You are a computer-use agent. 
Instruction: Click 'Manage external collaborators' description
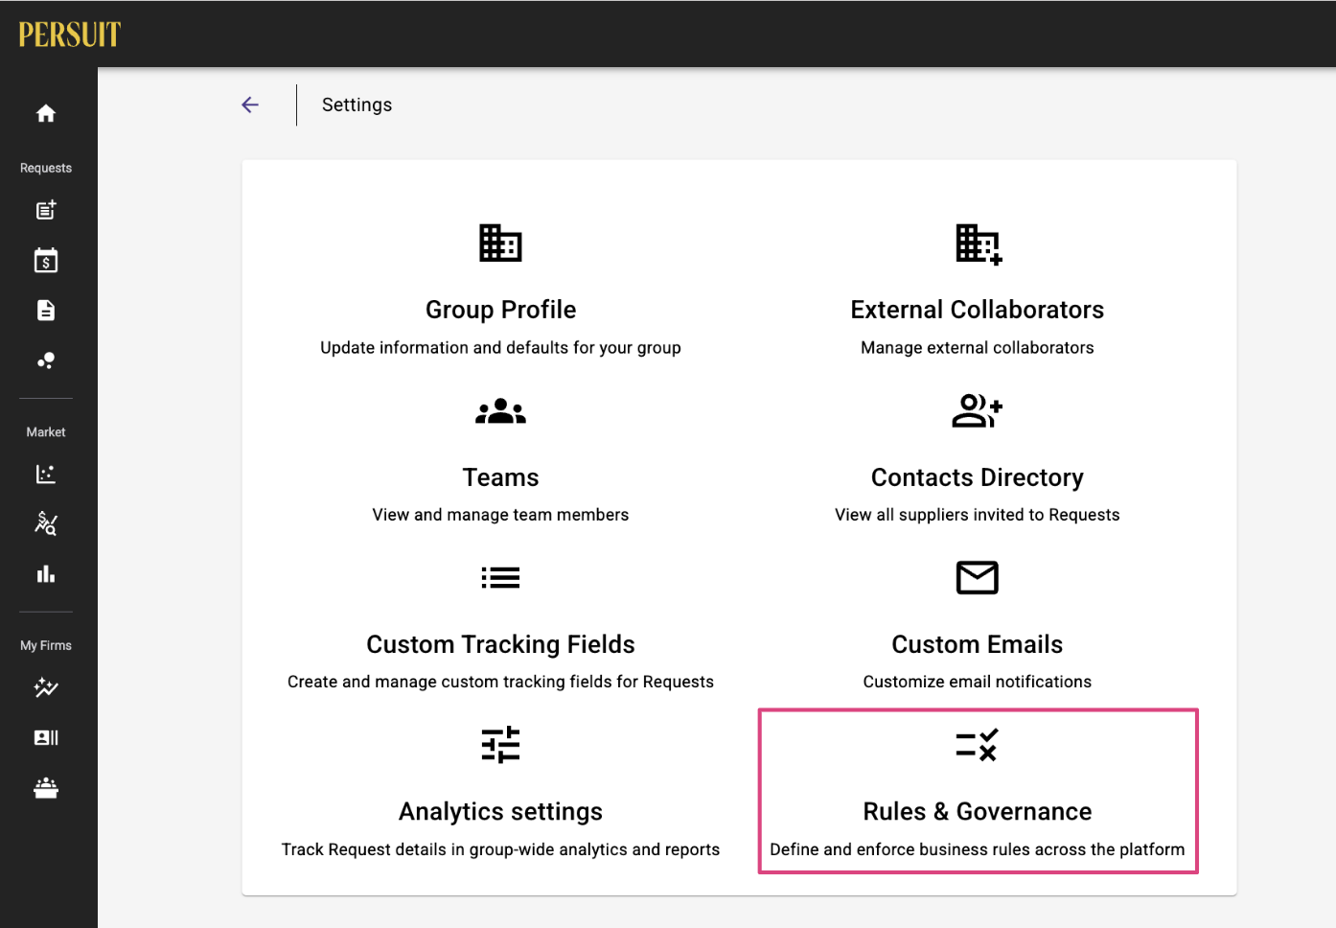pyautogui.click(x=978, y=348)
